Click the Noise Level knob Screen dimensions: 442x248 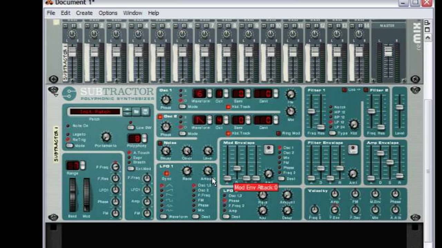click(208, 151)
